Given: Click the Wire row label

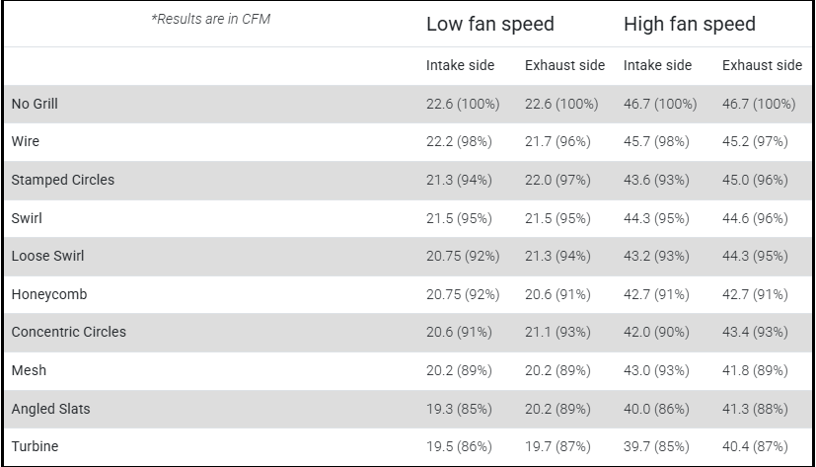Looking at the screenshot, I should [x=26, y=141].
